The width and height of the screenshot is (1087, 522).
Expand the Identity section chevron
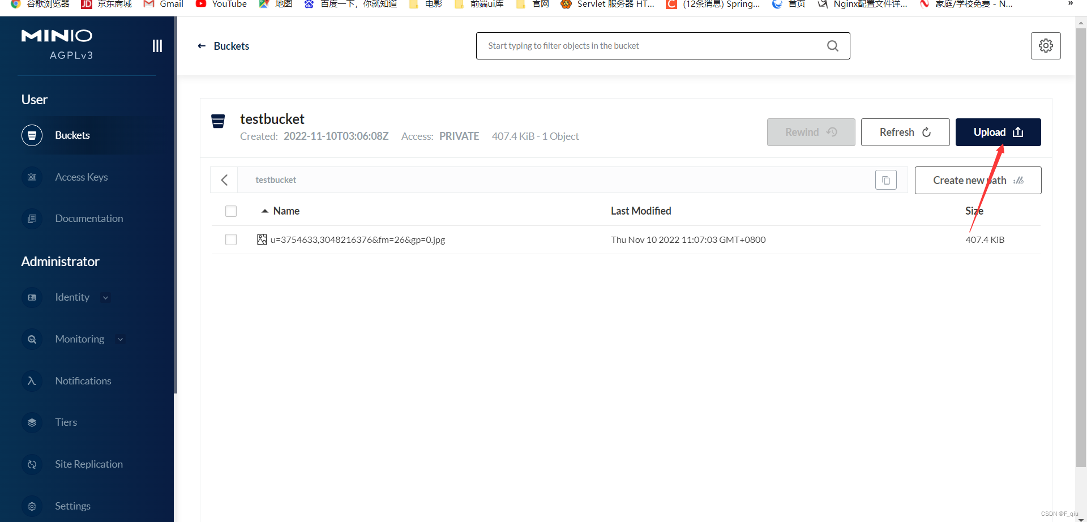point(105,297)
